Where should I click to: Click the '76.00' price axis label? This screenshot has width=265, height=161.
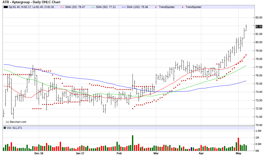click(259, 75)
